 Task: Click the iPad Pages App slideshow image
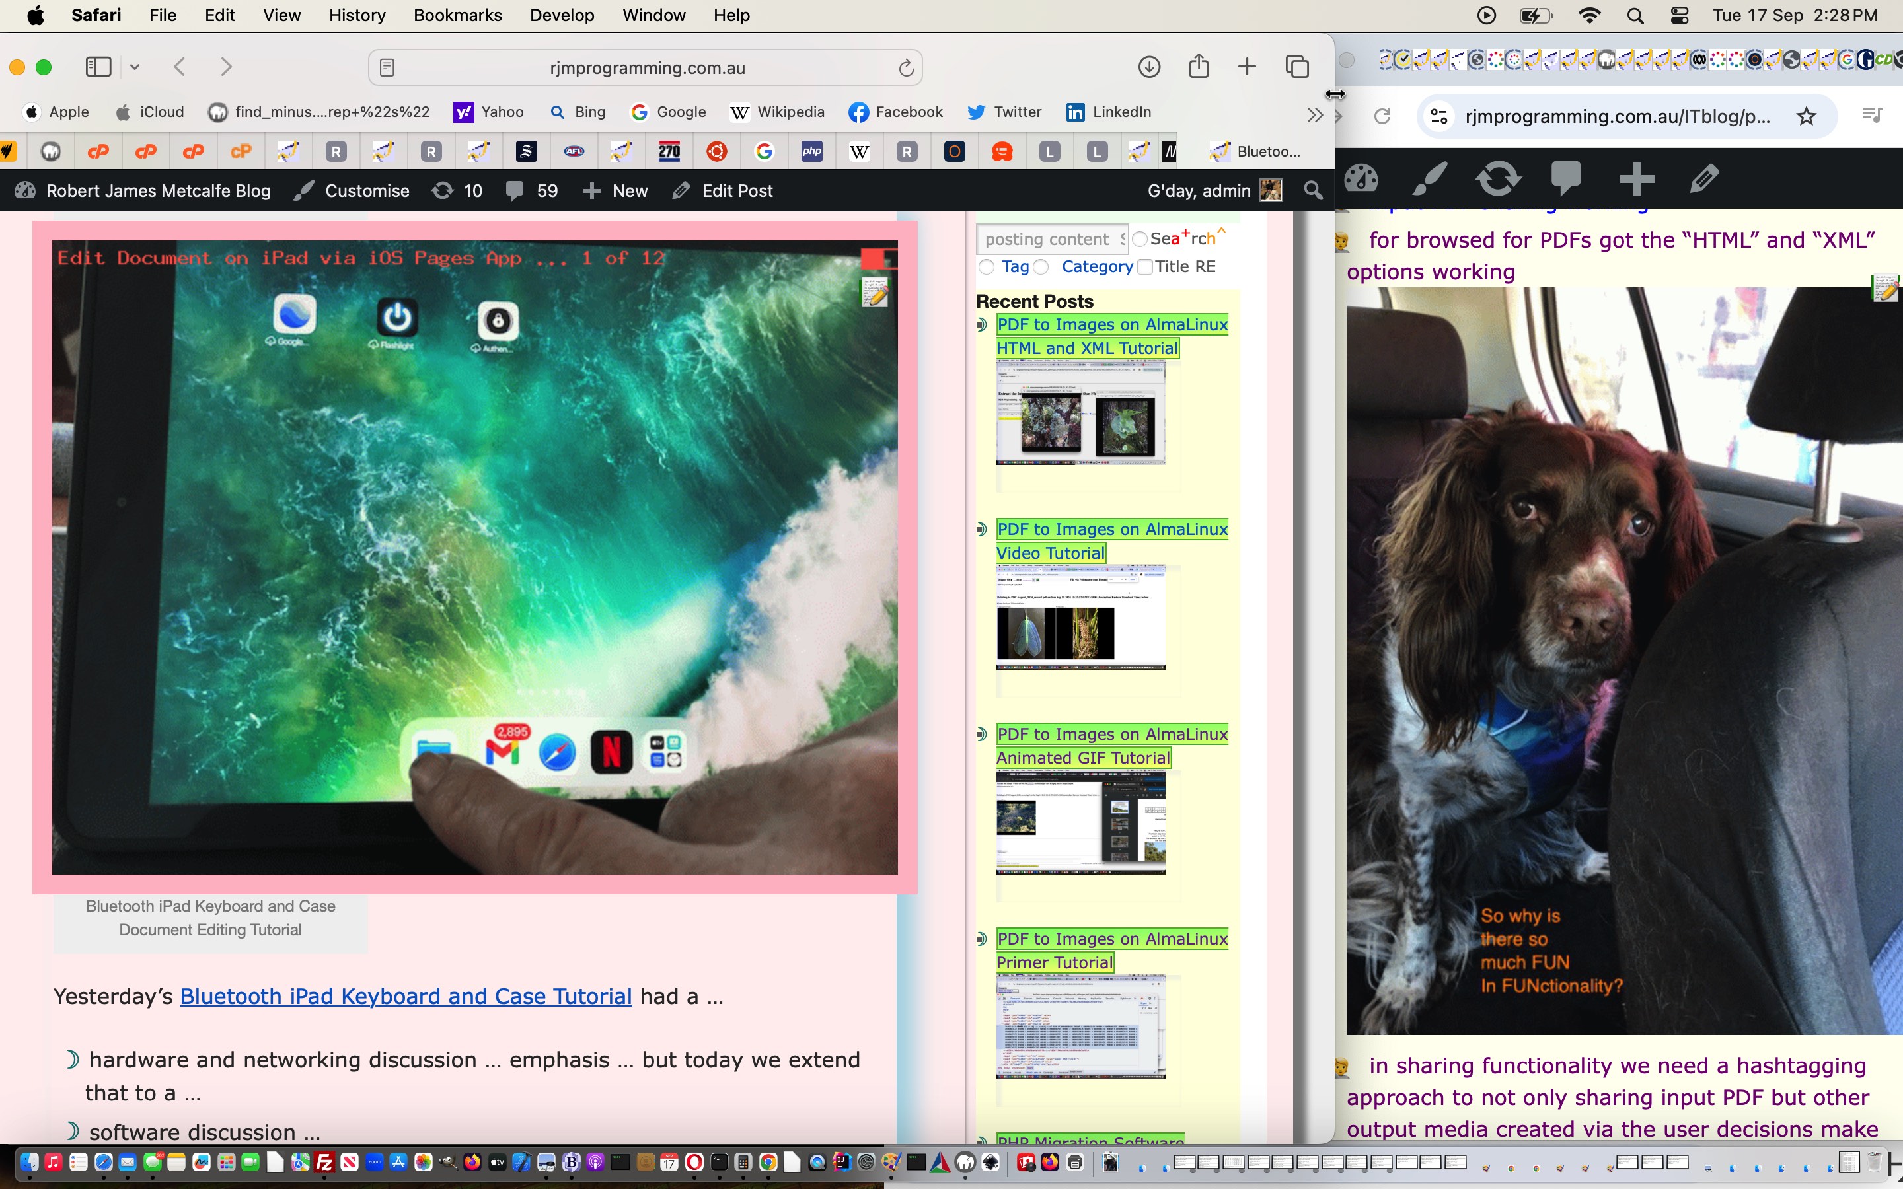[475, 558]
